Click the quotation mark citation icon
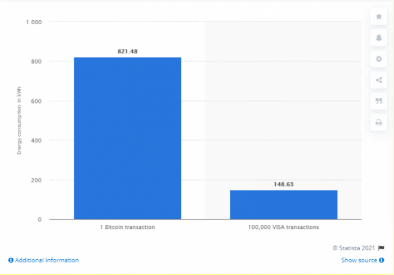Screen dimensions: 394x275 tap(378, 101)
